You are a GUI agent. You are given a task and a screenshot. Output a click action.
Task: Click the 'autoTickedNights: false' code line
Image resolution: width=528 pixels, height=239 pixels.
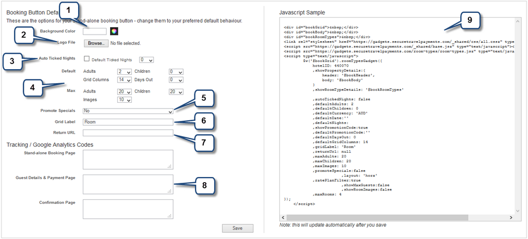click(x=341, y=99)
